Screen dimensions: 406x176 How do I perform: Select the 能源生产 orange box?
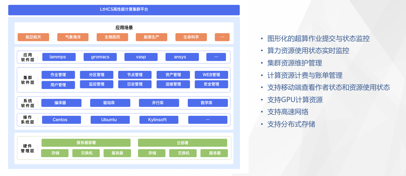tap(152, 37)
